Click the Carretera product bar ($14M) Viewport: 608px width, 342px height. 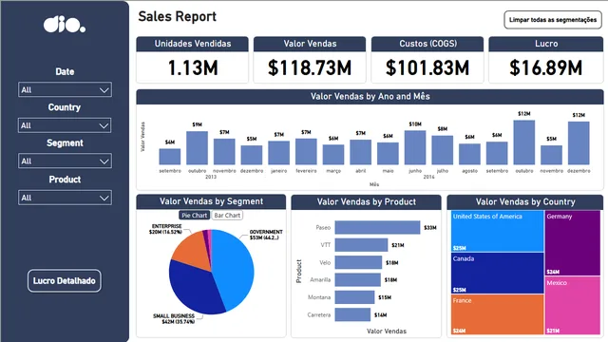[x=352, y=314]
